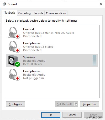105x120 pixels.
Task: Confirm with the OK button
Action: [x=51, y=115]
